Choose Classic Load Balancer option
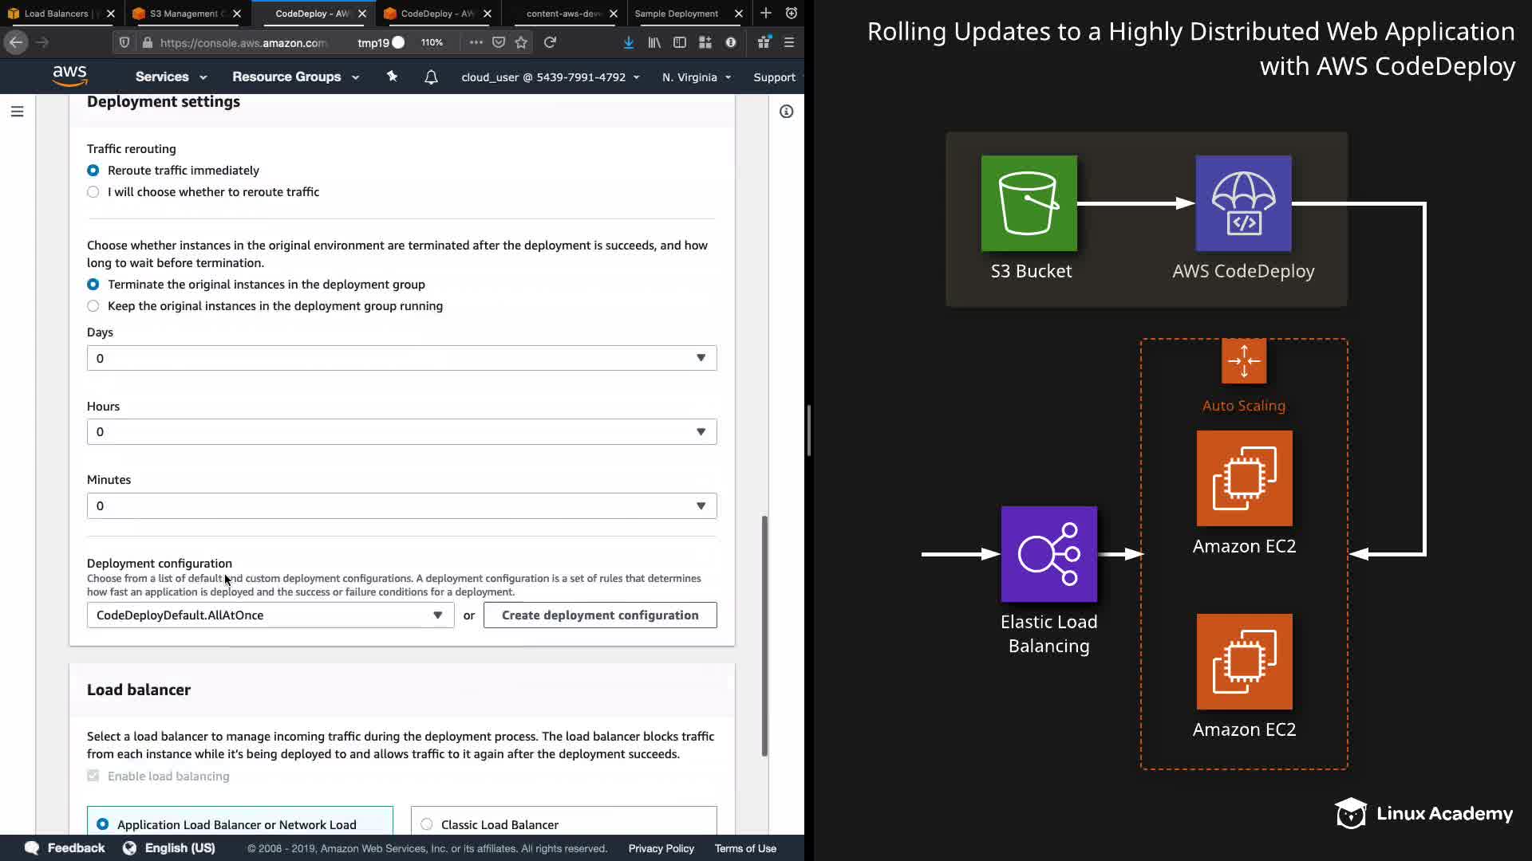 click(x=427, y=824)
